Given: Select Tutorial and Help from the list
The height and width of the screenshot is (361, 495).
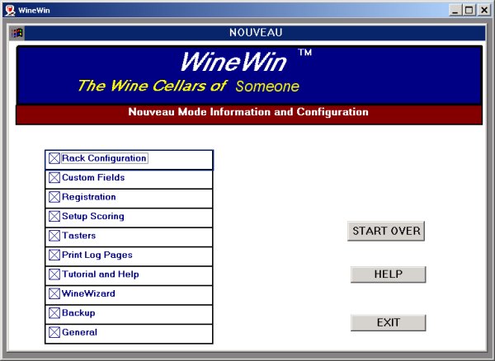Looking at the screenshot, I should [100, 274].
